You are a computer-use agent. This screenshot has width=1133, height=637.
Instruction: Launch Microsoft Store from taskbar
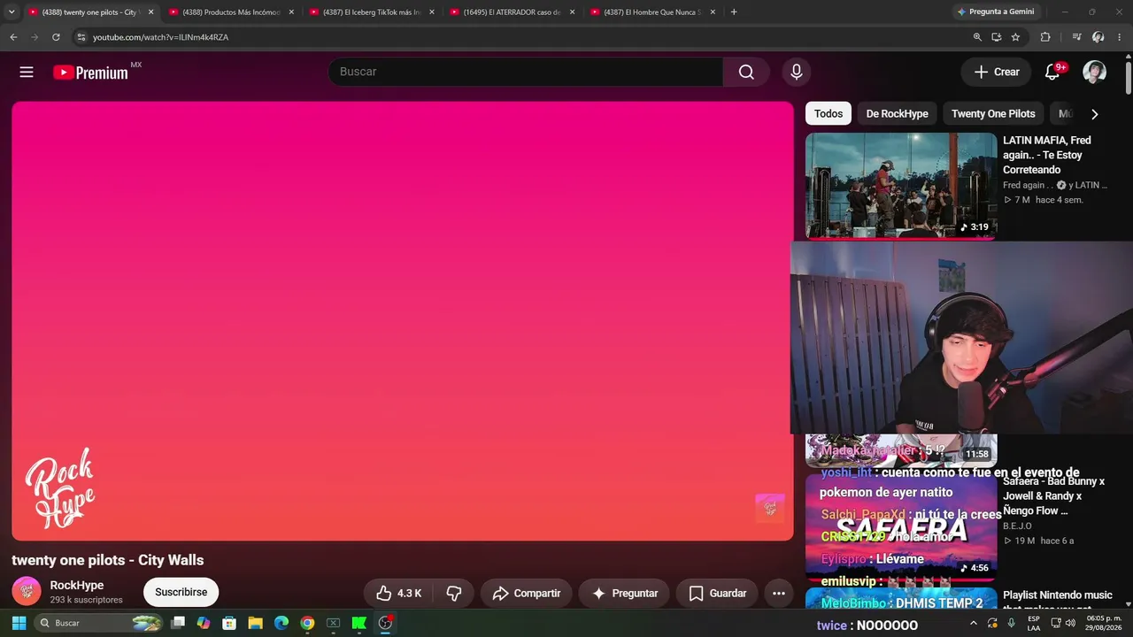(x=229, y=623)
